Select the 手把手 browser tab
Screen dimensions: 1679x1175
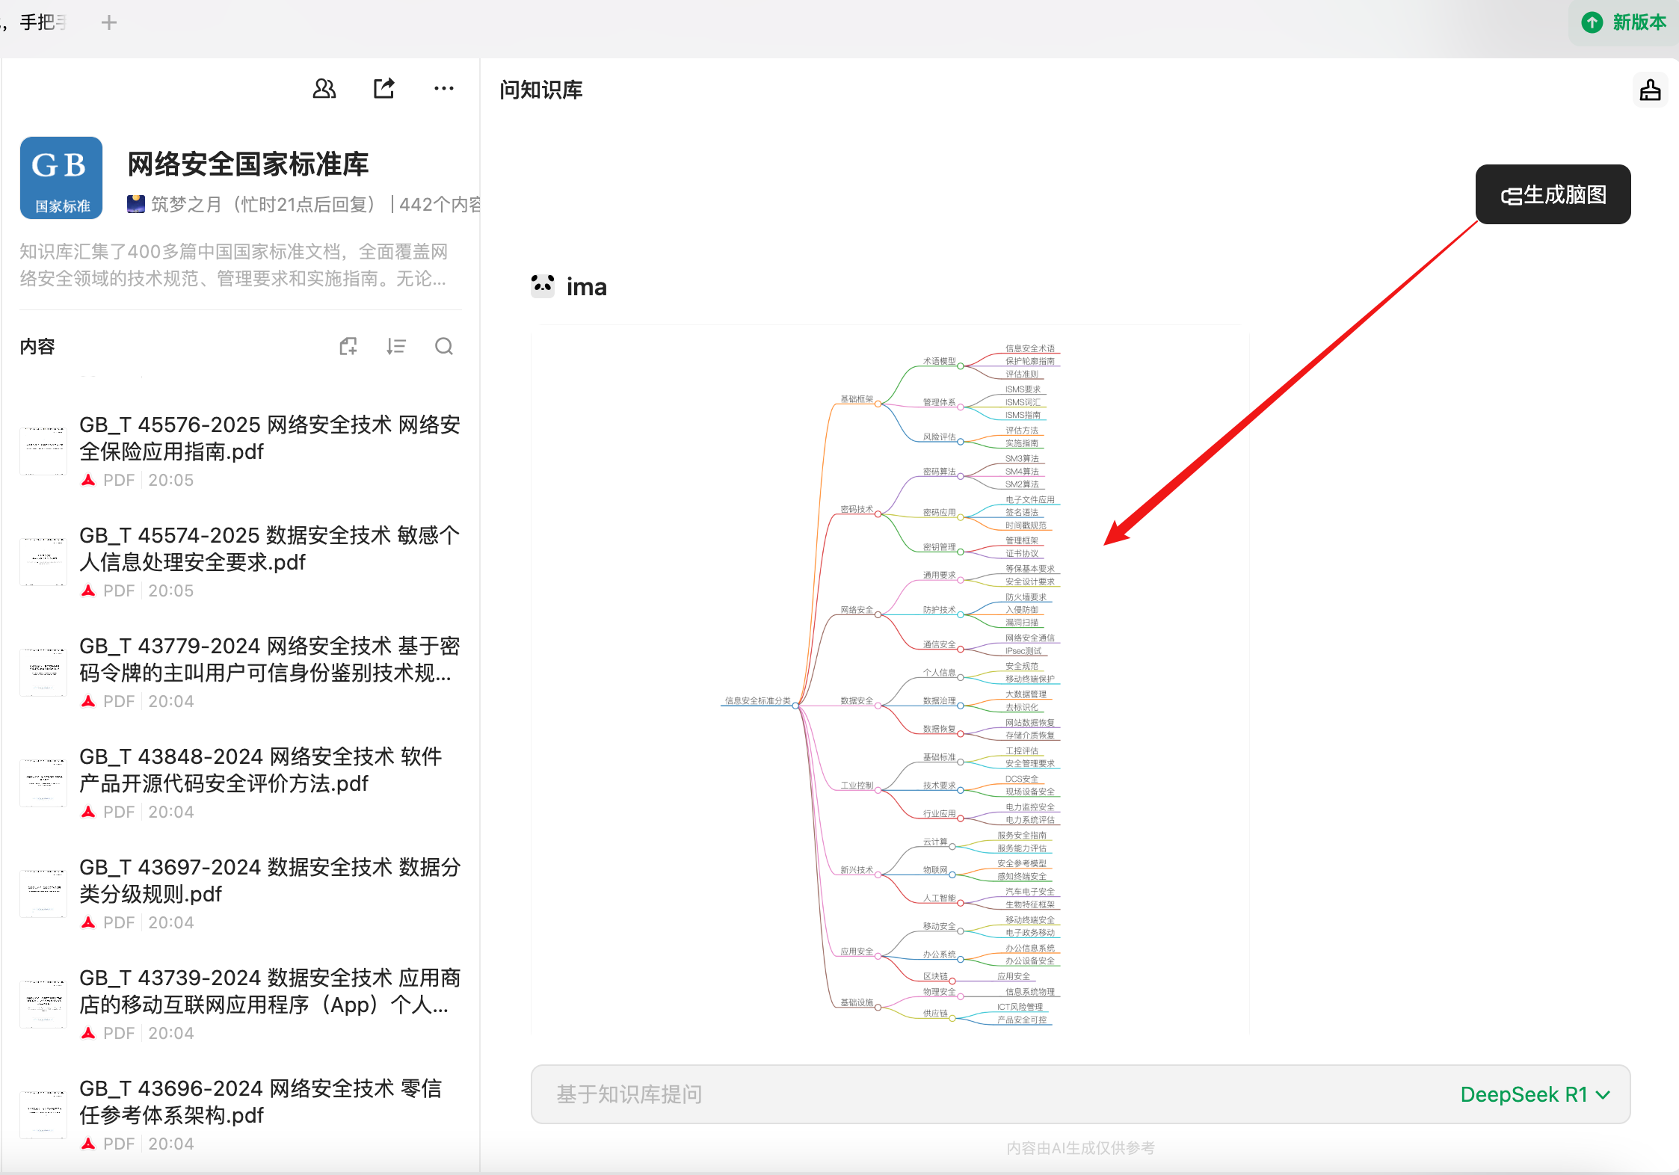pyautogui.click(x=41, y=22)
